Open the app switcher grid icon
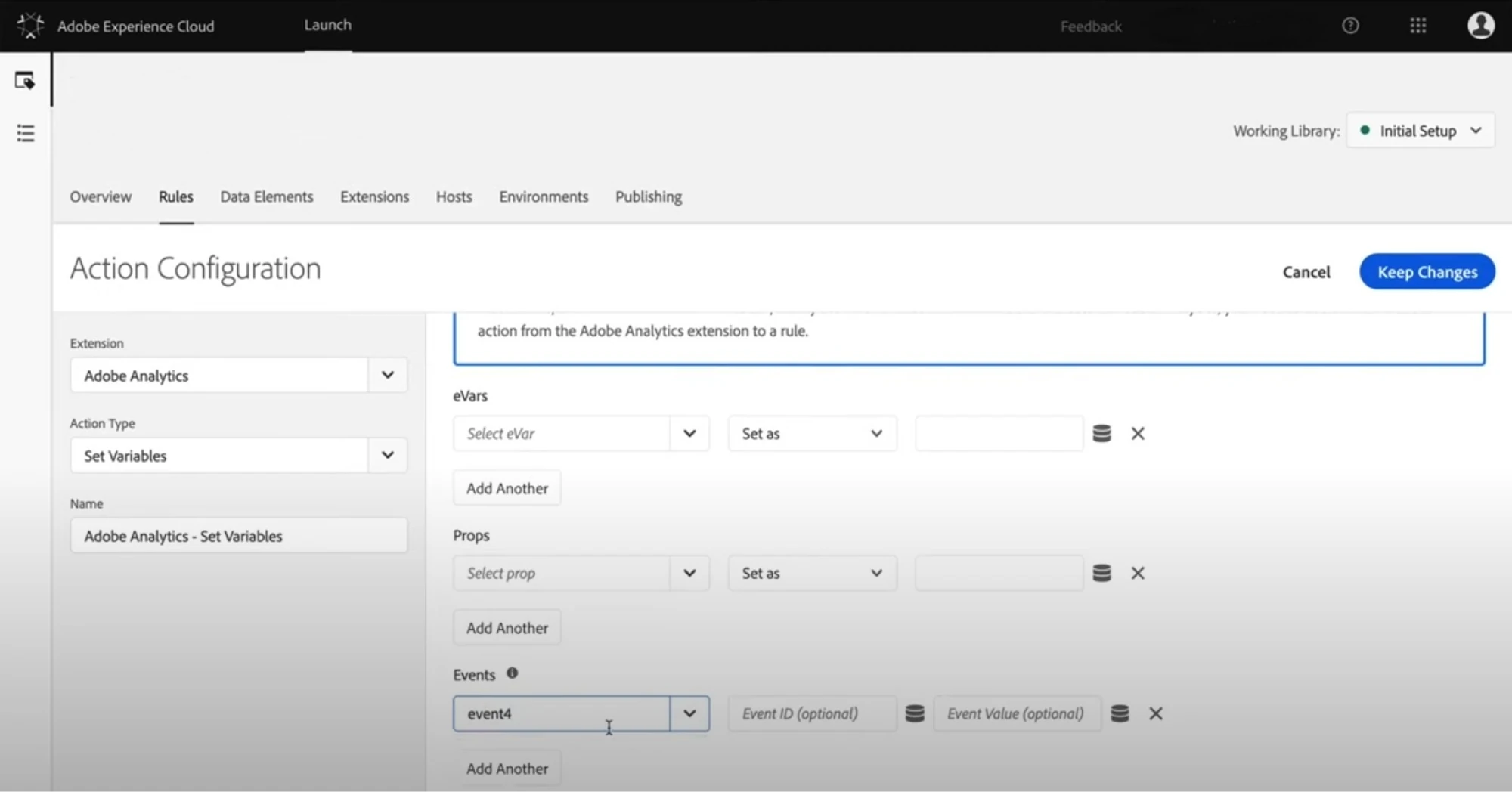This screenshot has width=1512, height=792. pyautogui.click(x=1418, y=26)
